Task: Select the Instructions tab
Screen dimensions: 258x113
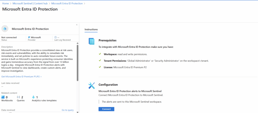Action: [x=91, y=30]
